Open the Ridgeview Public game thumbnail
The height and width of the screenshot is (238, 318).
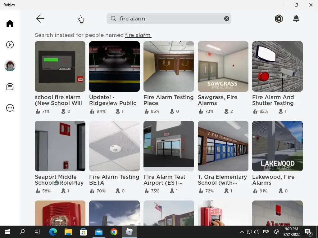(114, 66)
